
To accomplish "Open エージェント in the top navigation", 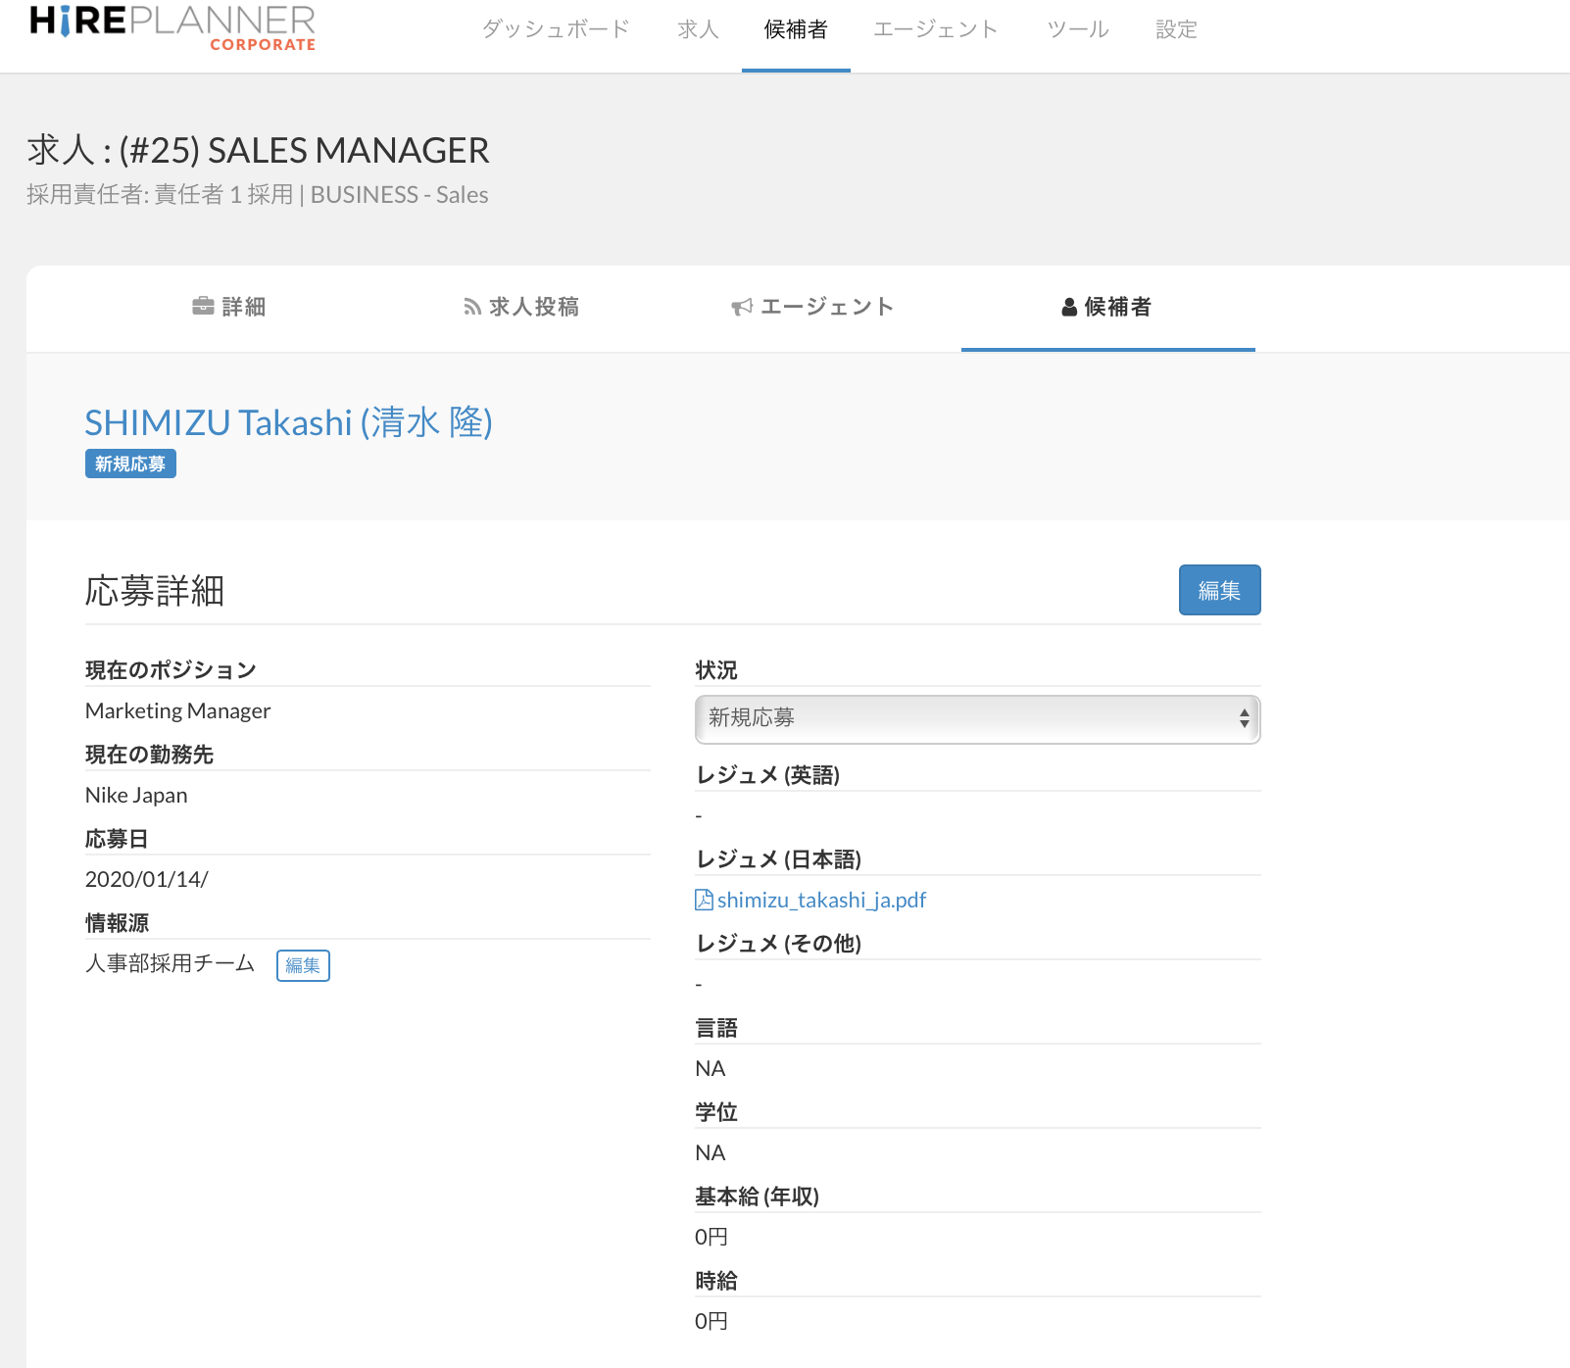I will tap(935, 30).
